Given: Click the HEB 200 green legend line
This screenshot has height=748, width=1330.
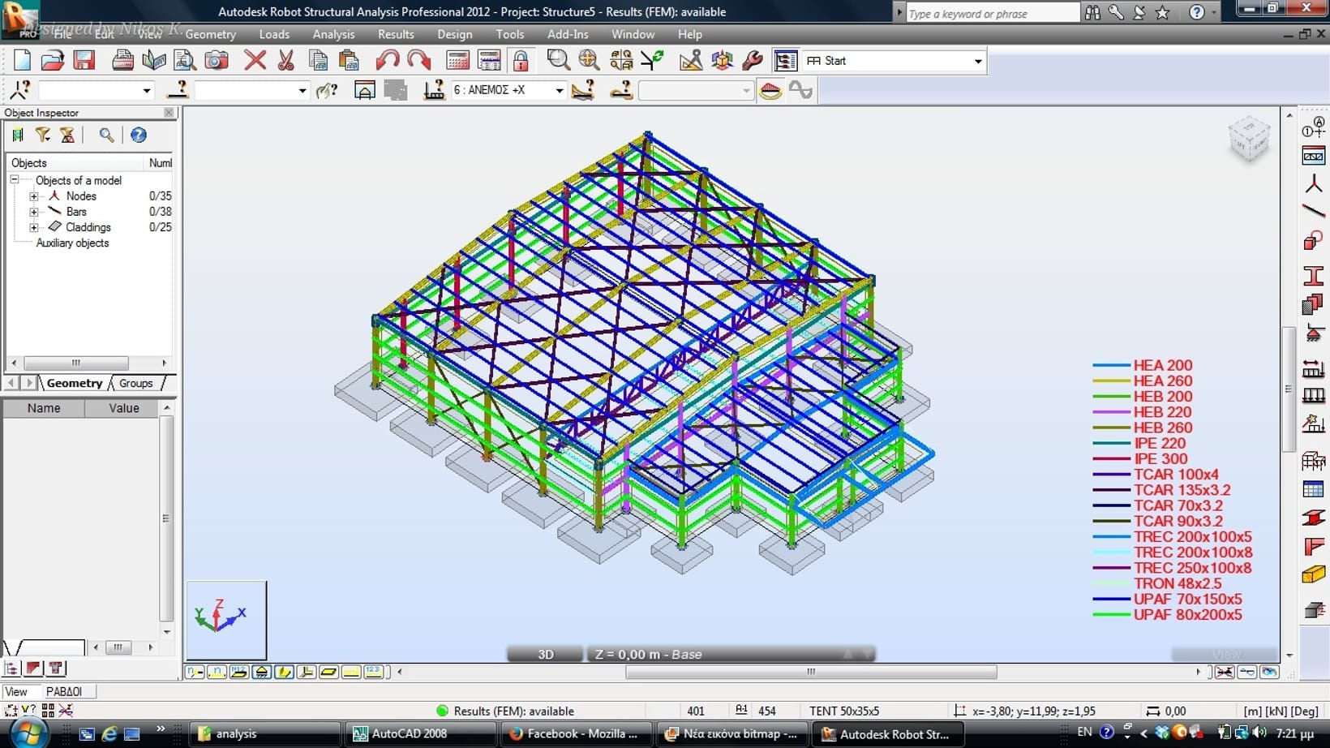Looking at the screenshot, I should click(1111, 397).
